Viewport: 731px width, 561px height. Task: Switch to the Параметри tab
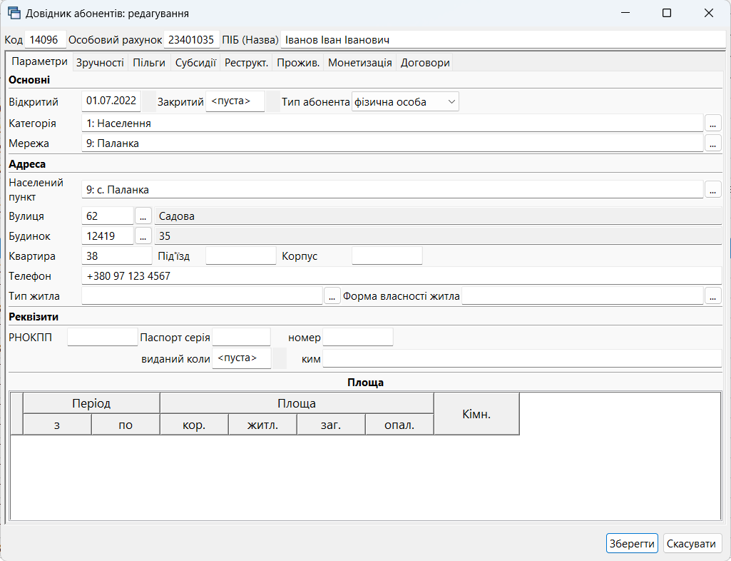click(40, 61)
